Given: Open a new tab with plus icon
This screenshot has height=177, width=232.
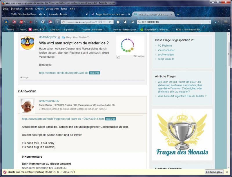Looking at the screenshot, I should pyautogui.click(x=178, y=14).
